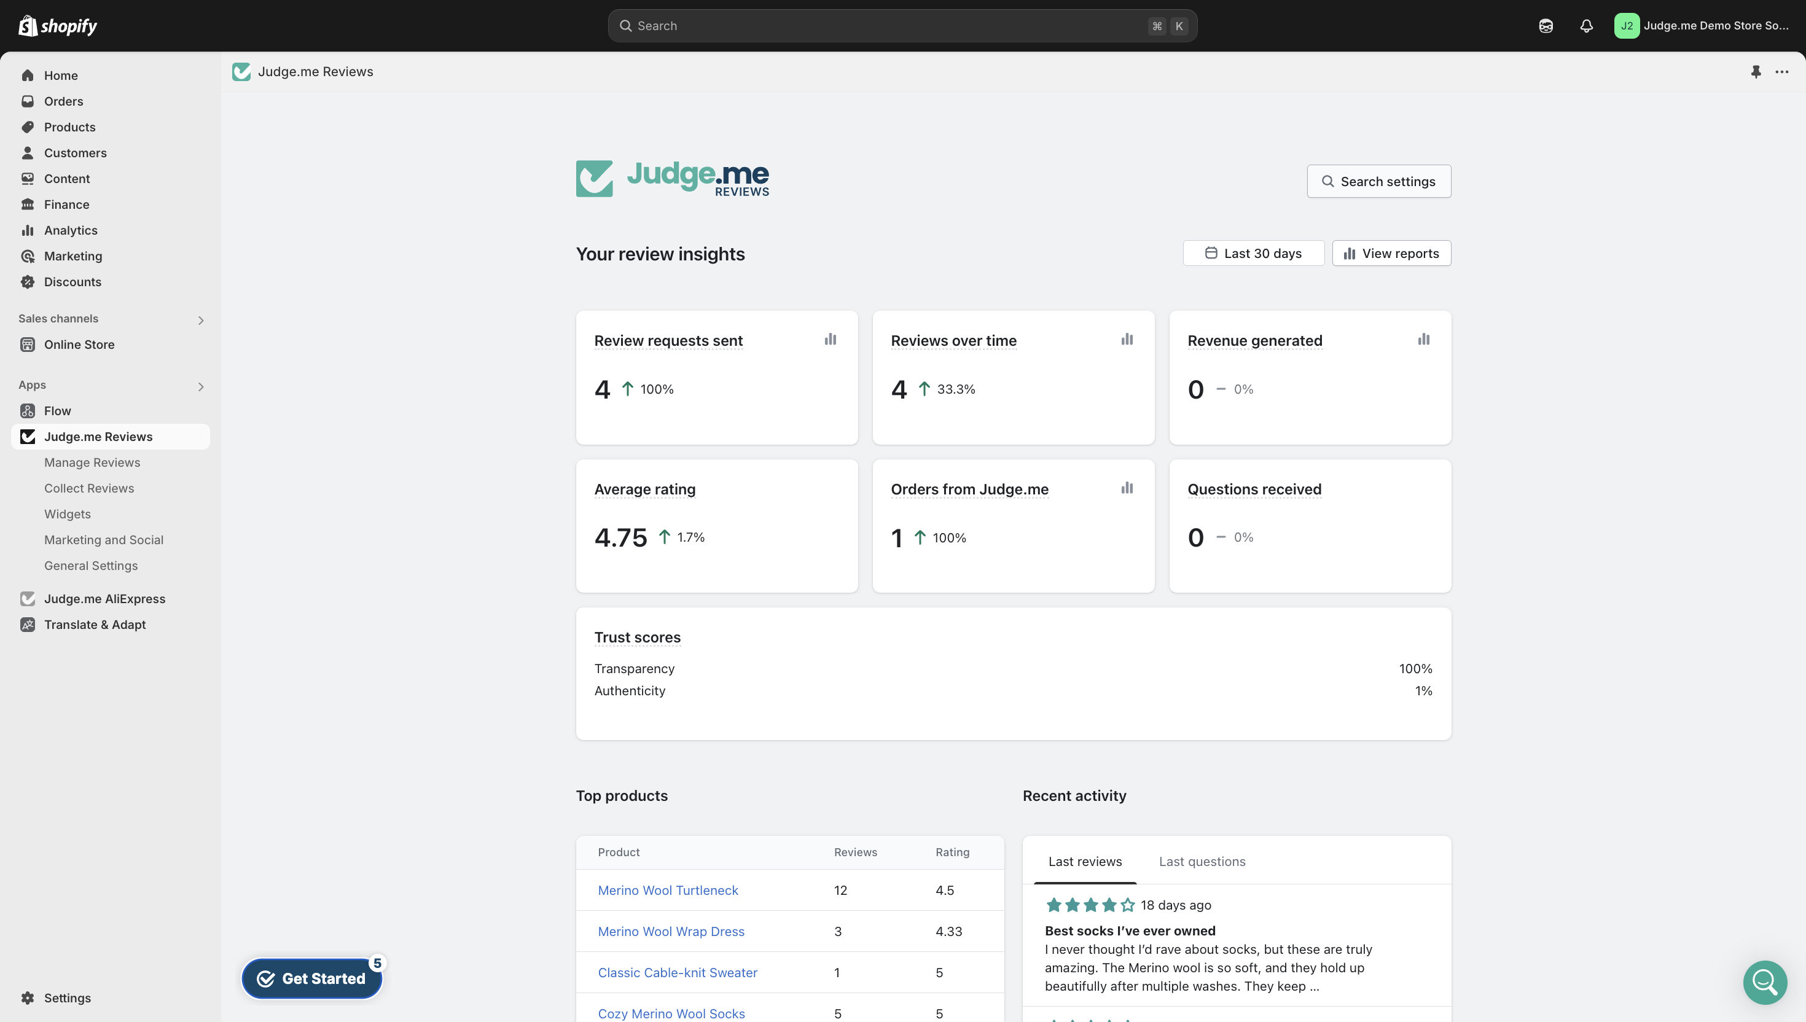Expand the Apps section chevron

point(201,387)
